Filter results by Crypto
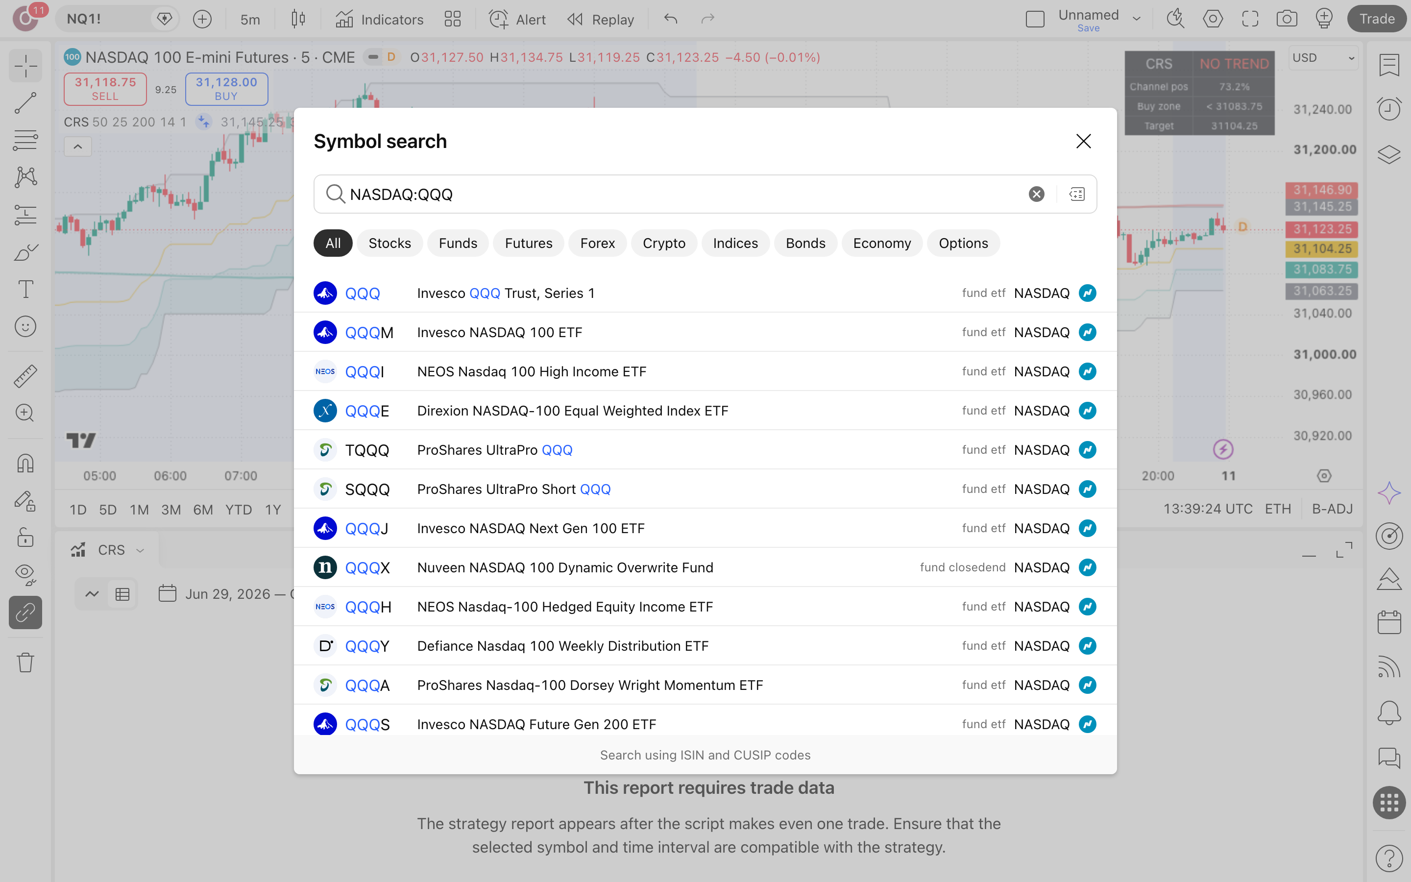 [663, 243]
